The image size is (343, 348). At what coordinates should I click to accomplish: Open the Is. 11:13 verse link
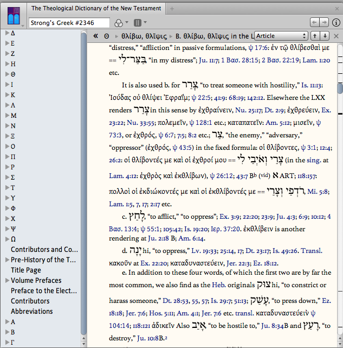point(312,85)
